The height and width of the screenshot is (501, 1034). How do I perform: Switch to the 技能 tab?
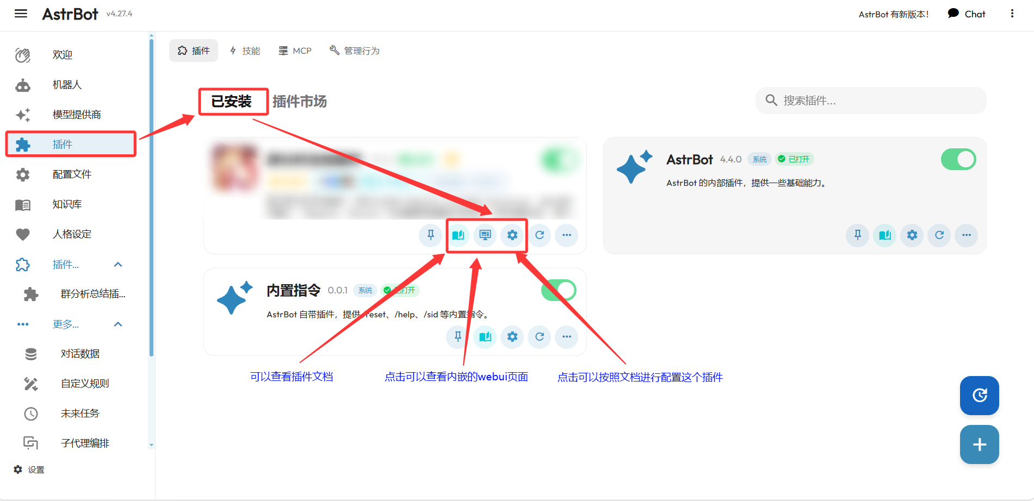(x=245, y=51)
